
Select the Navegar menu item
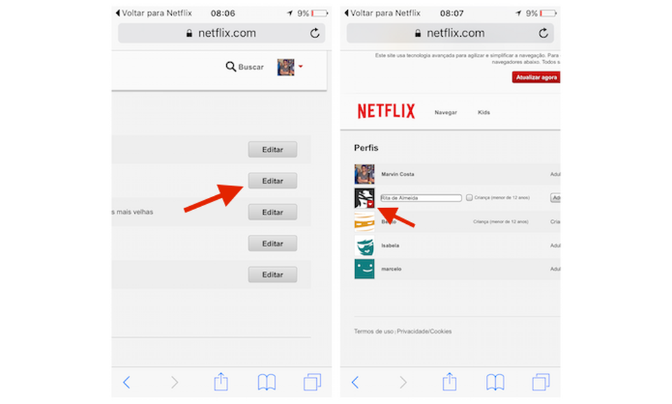tap(445, 112)
